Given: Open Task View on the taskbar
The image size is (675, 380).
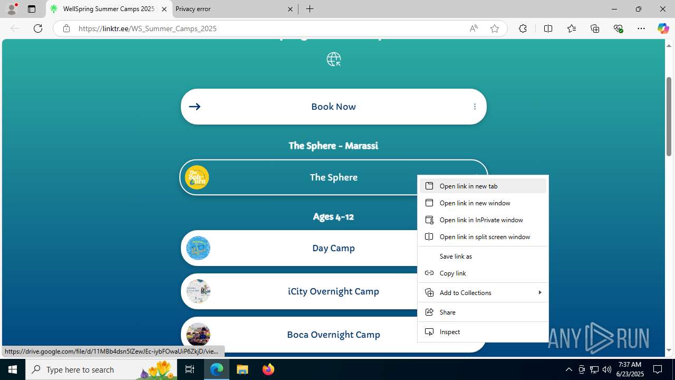Looking at the screenshot, I should pyautogui.click(x=190, y=369).
